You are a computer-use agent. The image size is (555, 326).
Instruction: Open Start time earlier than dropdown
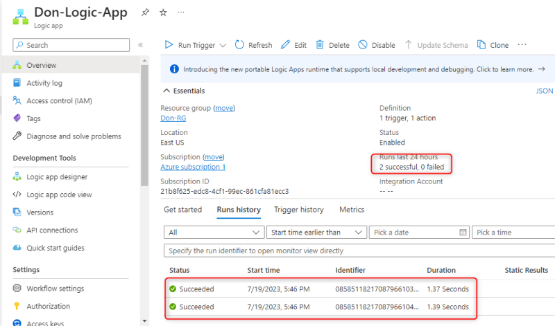click(x=316, y=233)
